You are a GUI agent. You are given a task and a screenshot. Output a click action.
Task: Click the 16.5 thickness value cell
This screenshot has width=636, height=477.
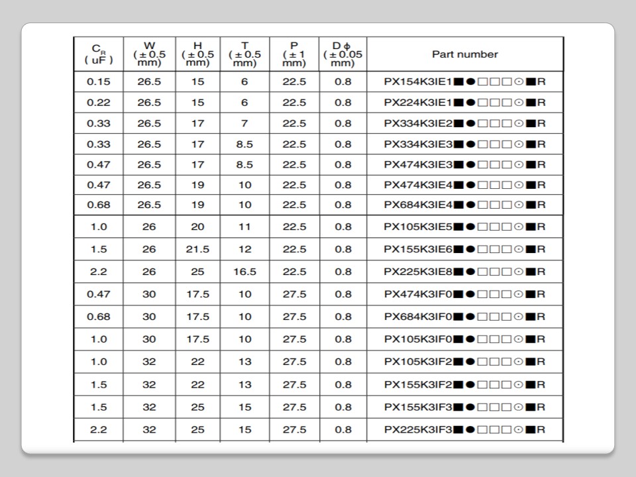244,272
